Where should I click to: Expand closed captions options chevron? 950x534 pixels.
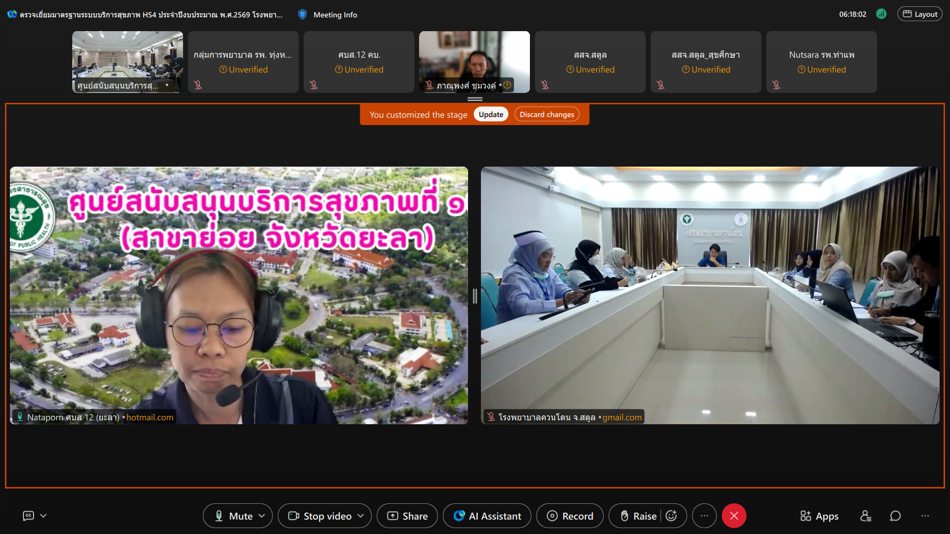point(44,516)
